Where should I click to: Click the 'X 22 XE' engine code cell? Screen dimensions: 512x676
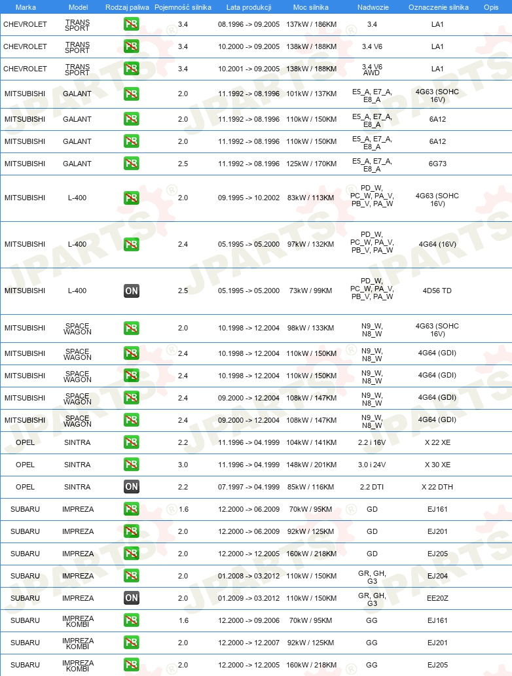pos(437,443)
